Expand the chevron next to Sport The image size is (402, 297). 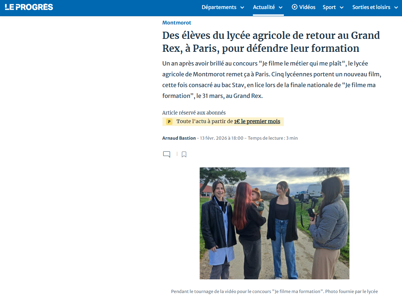341,8
